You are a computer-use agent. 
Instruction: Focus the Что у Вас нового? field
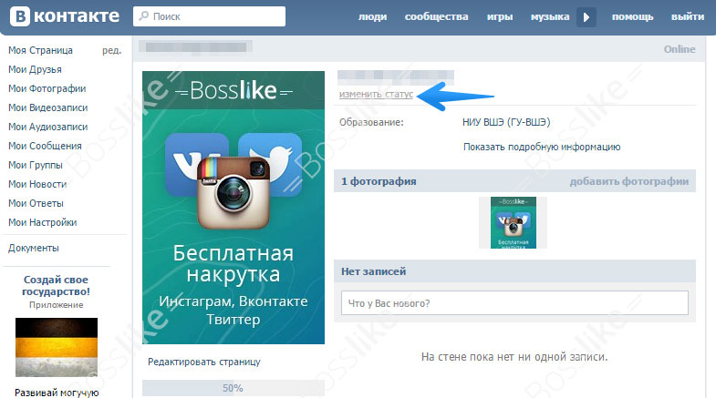514,303
